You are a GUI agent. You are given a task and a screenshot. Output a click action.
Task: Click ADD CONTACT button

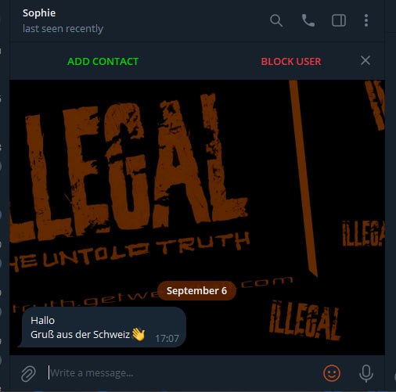(x=103, y=62)
